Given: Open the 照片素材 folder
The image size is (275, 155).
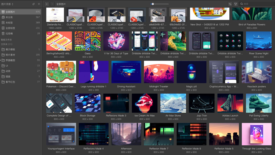Looking at the screenshot, I should (21, 55).
